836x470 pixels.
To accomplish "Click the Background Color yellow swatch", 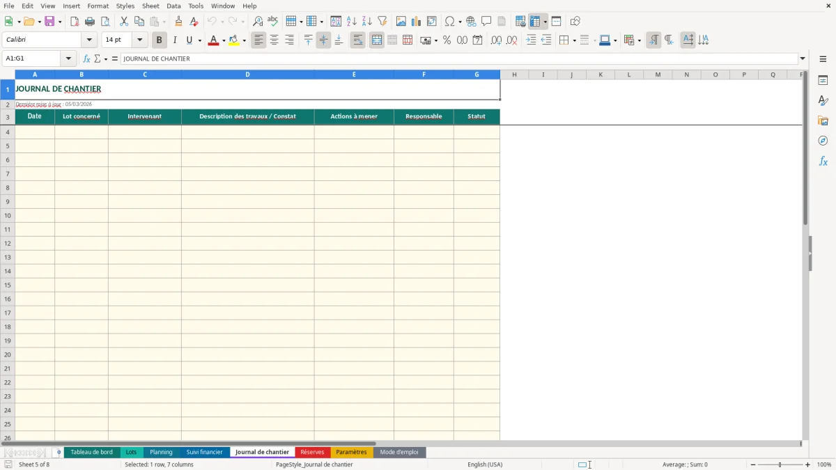I will (234, 40).
